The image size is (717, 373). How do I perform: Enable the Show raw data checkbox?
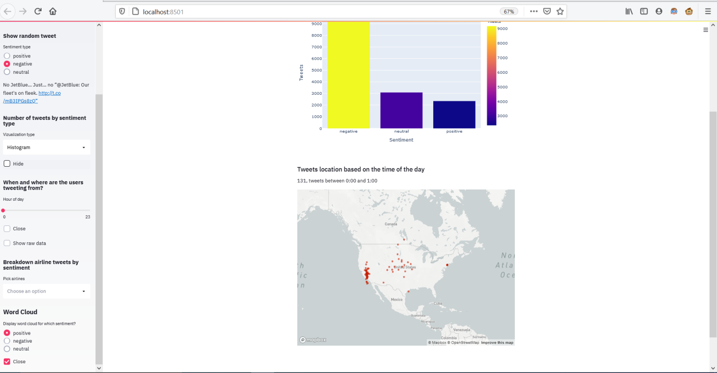click(x=7, y=243)
